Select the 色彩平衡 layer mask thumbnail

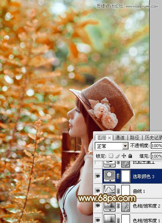click(125, 164)
